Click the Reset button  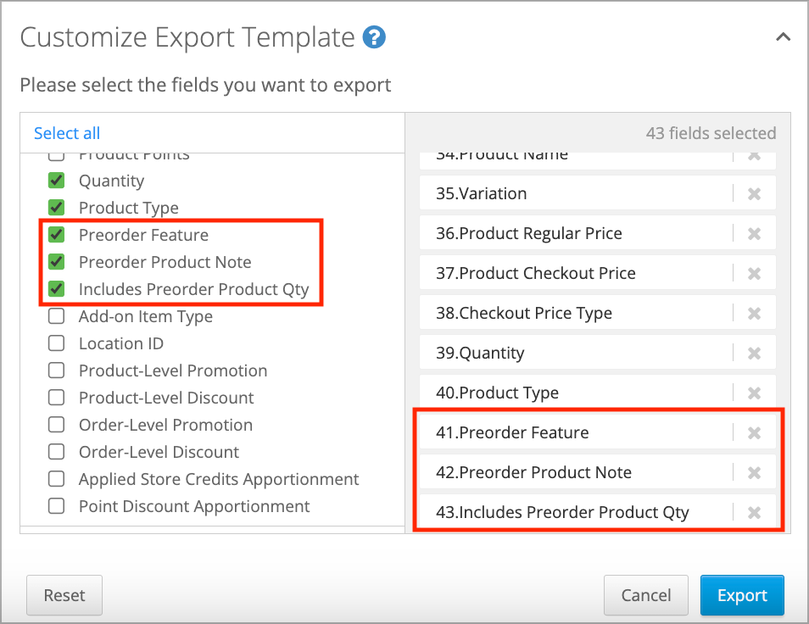64,595
